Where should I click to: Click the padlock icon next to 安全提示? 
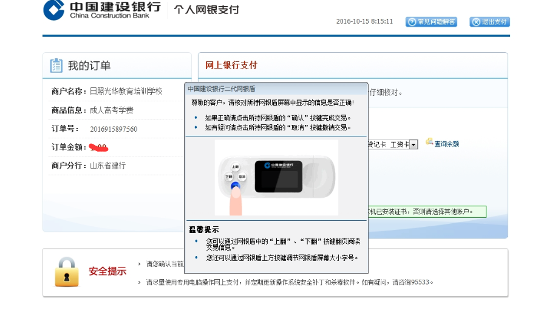pyautogui.click(x=67, y=272)
